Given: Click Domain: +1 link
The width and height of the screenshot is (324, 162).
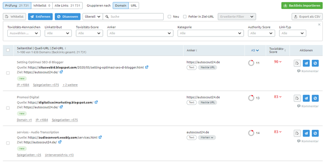Looking at the screenshot, I should coord(24,120).
